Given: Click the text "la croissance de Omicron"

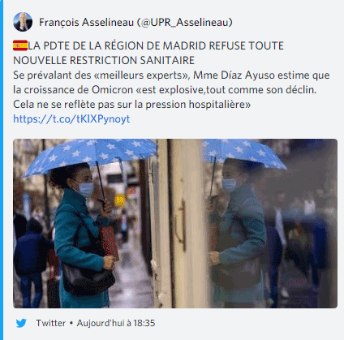Looking at the screenshot, I should click(x=73, y=89).
